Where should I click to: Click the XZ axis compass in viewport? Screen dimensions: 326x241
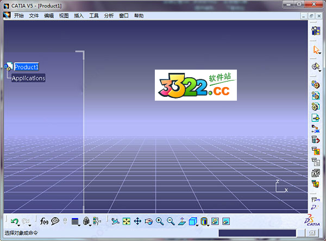(281, 186)
